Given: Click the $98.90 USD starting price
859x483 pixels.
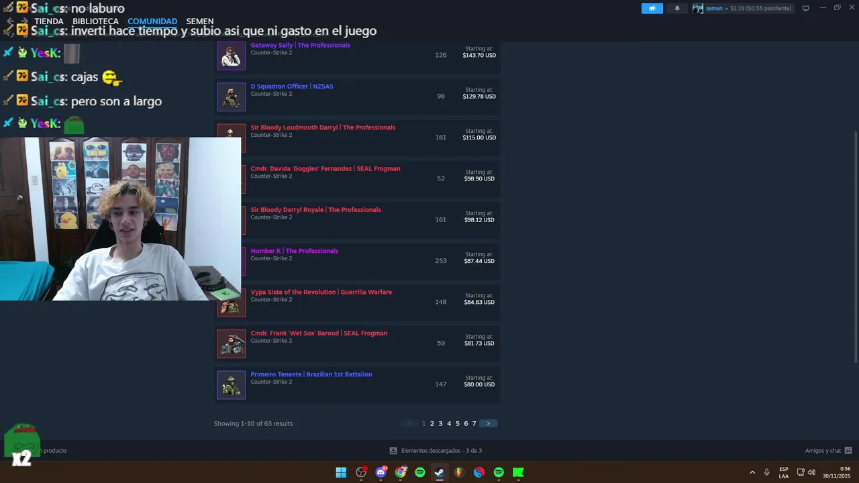Looking at the screenshot, I should point(479,179).
